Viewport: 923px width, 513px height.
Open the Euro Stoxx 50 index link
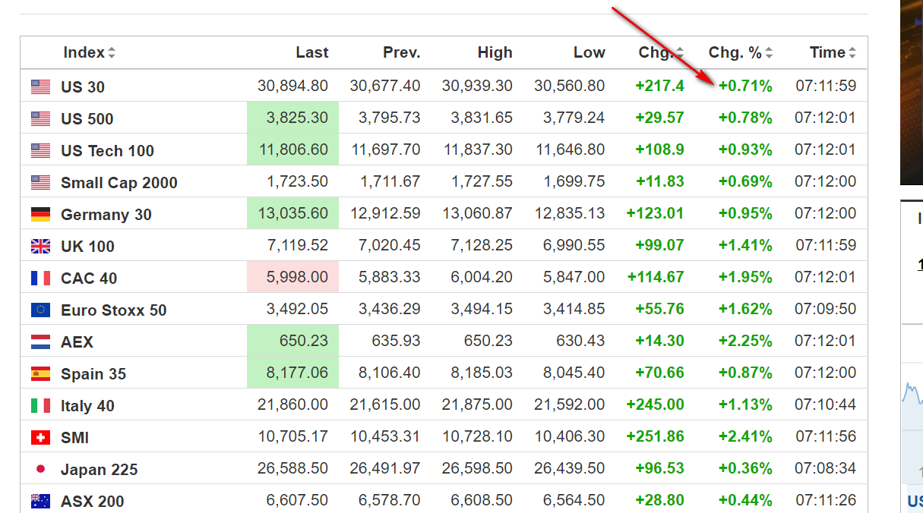(x=114, y=310)
